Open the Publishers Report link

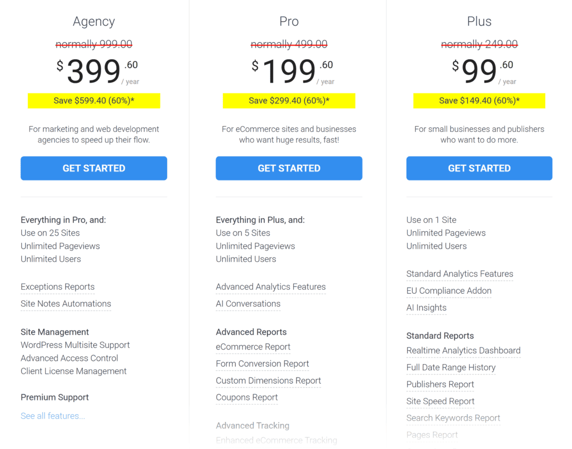tap(440, 384)
